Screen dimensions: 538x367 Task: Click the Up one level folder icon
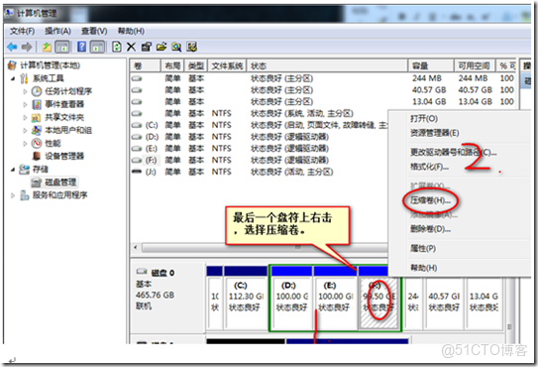[47, 47]
